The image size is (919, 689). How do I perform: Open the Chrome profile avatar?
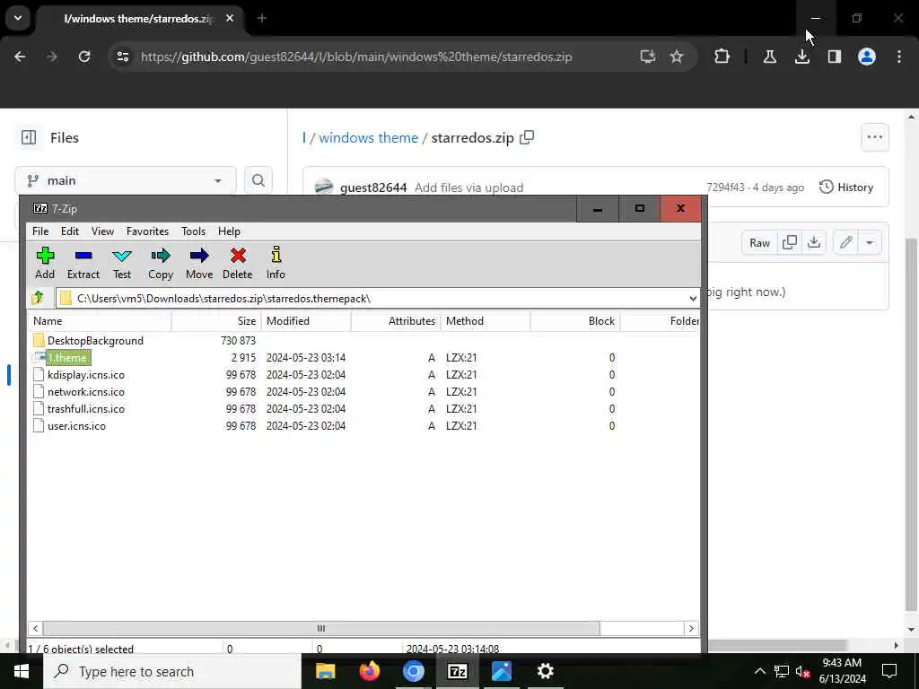(867, 57)
